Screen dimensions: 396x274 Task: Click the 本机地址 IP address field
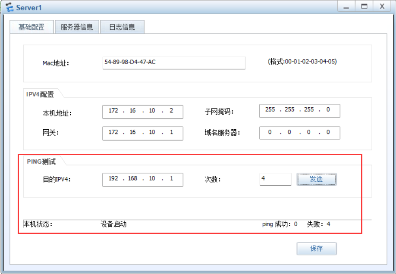pyautogui.click(x=142, y=111)
